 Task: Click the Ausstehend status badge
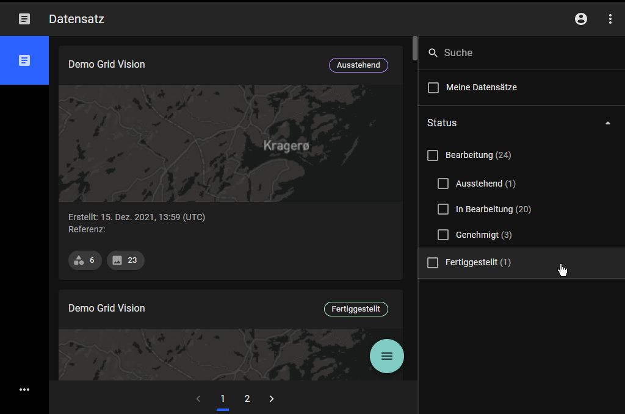(358, 65)
